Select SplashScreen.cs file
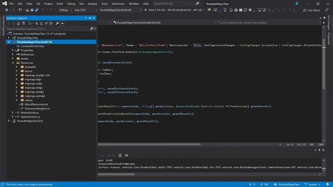This screenshot has height=187, width=333. pos(30,117)
